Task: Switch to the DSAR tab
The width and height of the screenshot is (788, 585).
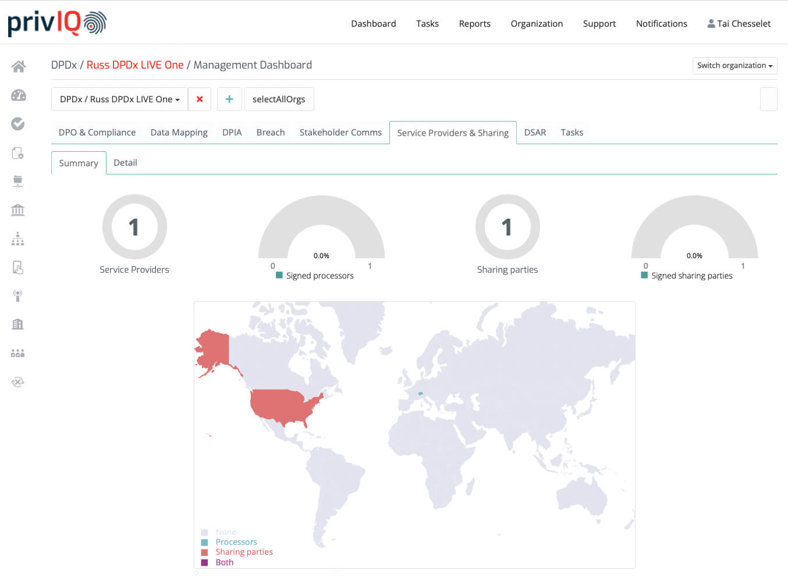Action: (x=535, y=132)
